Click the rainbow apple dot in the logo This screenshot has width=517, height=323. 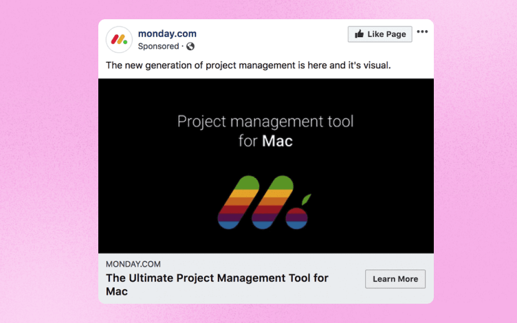(x=296, y=218)
